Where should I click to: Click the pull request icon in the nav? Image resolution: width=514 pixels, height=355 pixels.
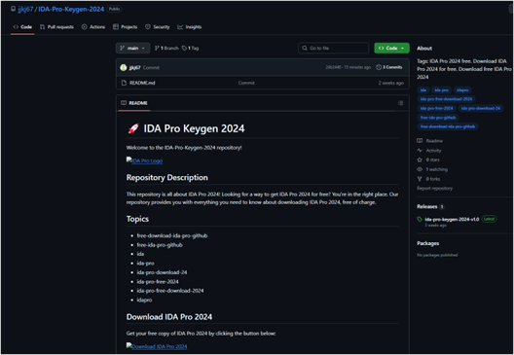click(42, 27)
